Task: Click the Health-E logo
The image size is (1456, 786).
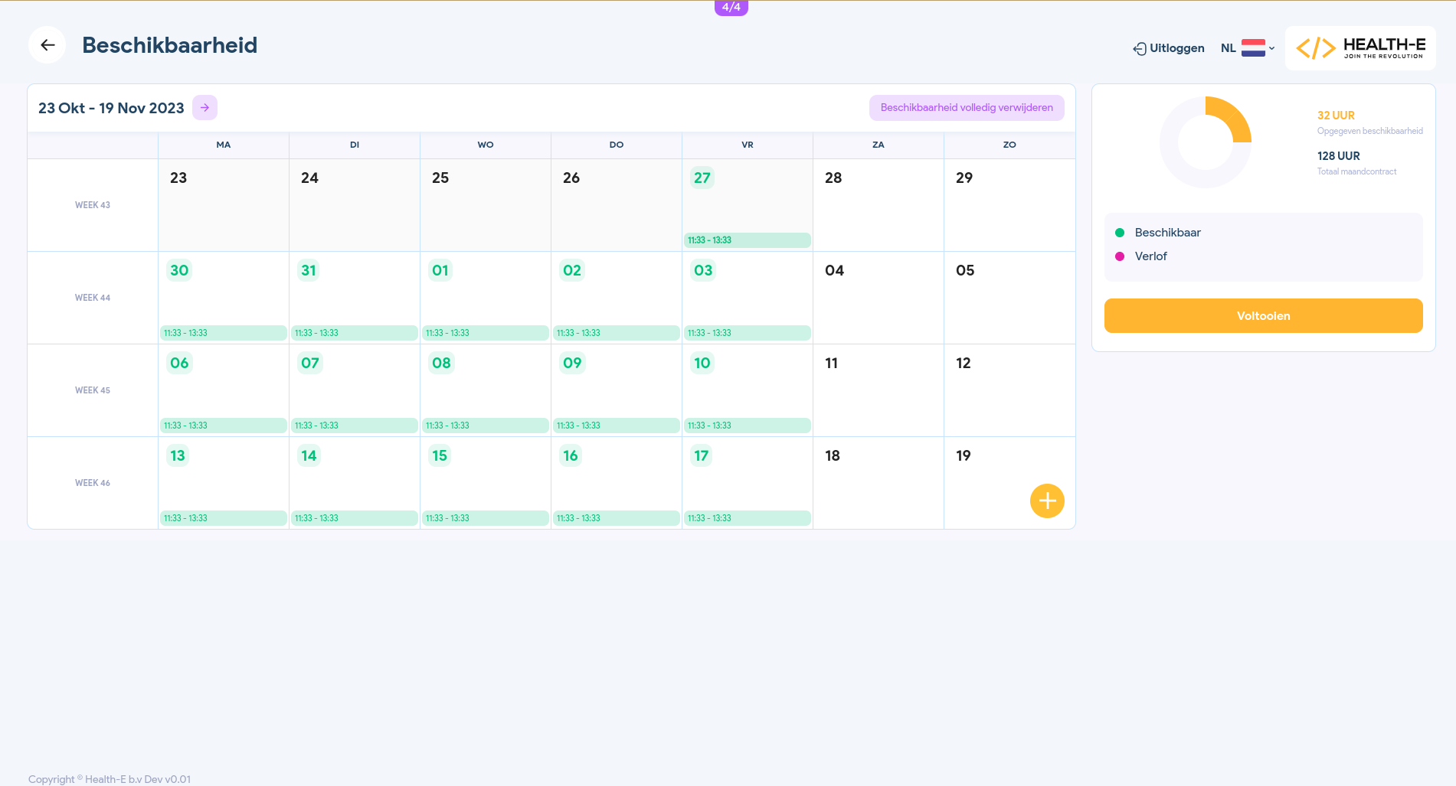Action: click(x=1360, y=48)
